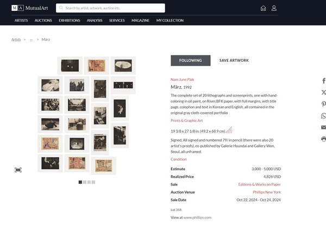Viewport: 326px width, 225px height.
Task: Focus the artist search field
Action: 110,8
